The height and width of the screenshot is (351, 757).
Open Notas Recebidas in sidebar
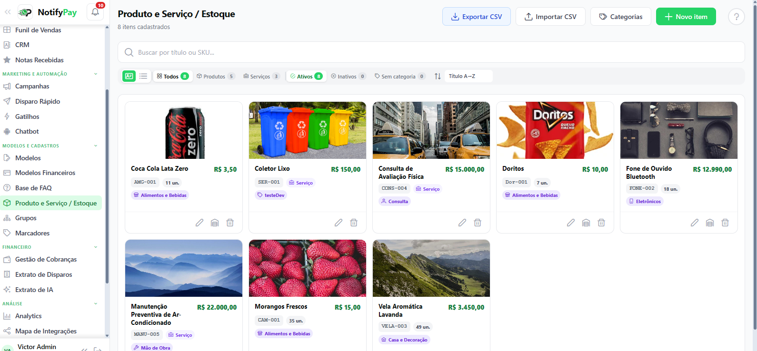pyautogui.click(x=51, y=60)
